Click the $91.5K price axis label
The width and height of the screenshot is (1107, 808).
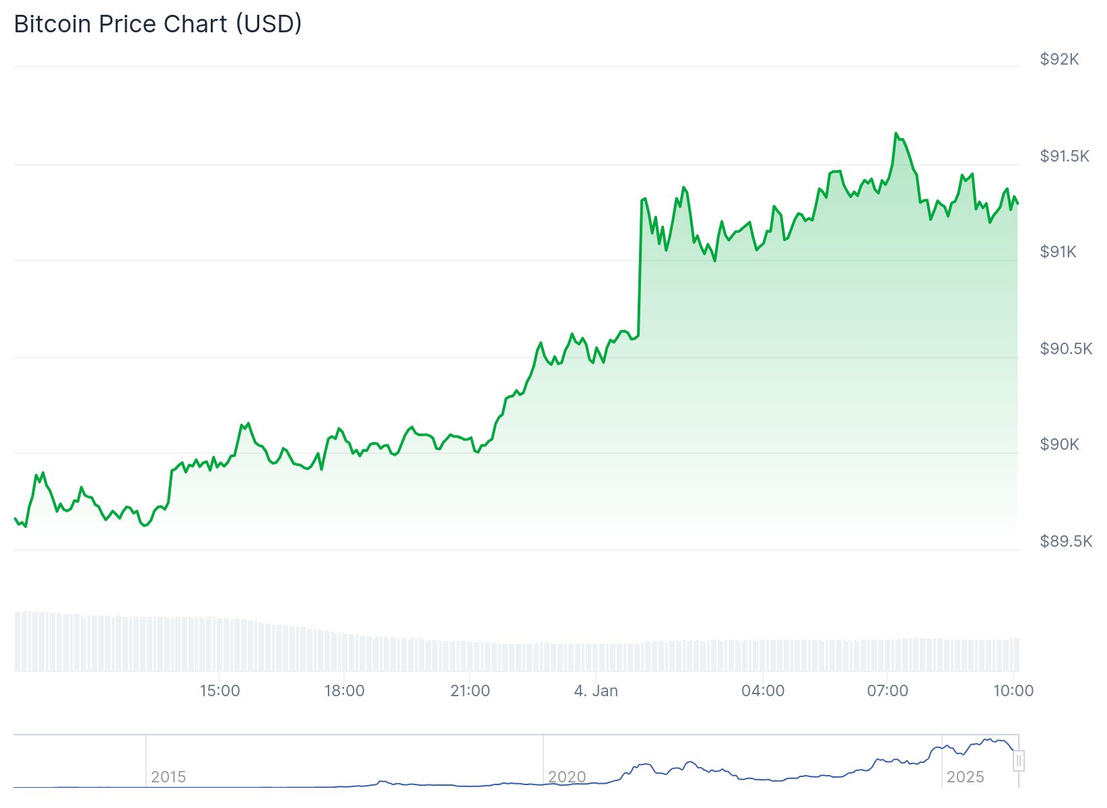1064,156
